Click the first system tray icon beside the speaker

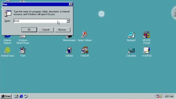point(158,96)
